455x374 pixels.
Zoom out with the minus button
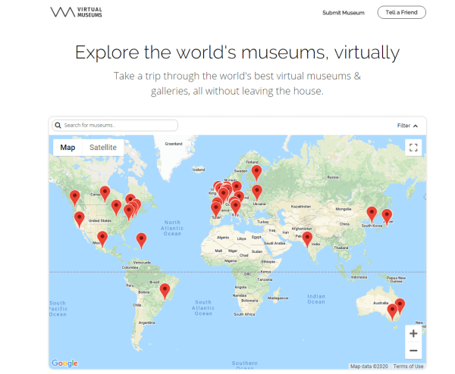413,351
